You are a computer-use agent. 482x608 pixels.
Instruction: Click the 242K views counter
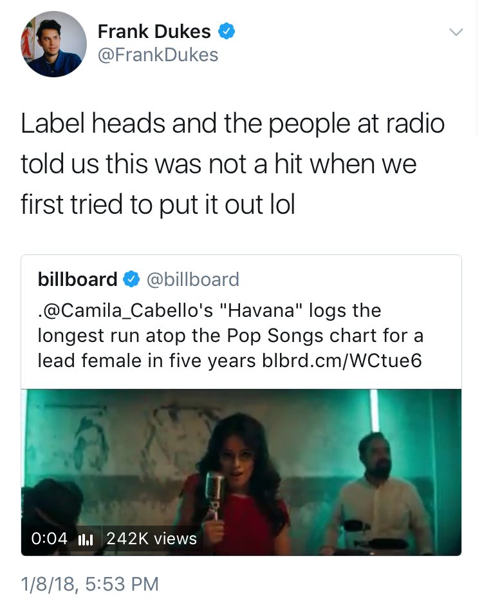coord(151,538)
